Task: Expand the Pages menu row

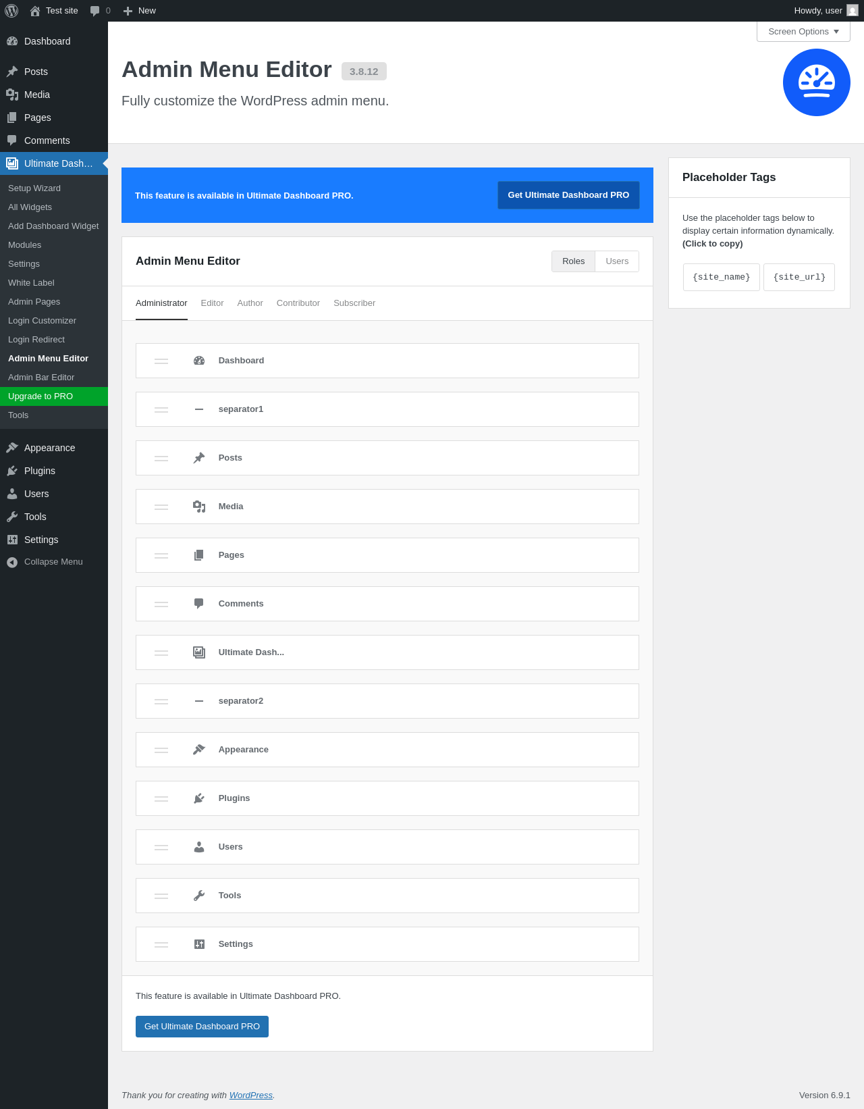Action: pos(387,555)
